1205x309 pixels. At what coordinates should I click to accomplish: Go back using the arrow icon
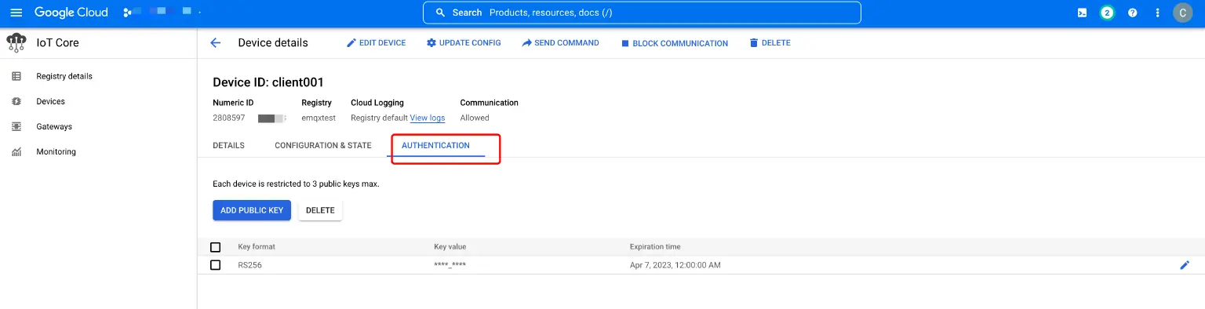[216, 42]
